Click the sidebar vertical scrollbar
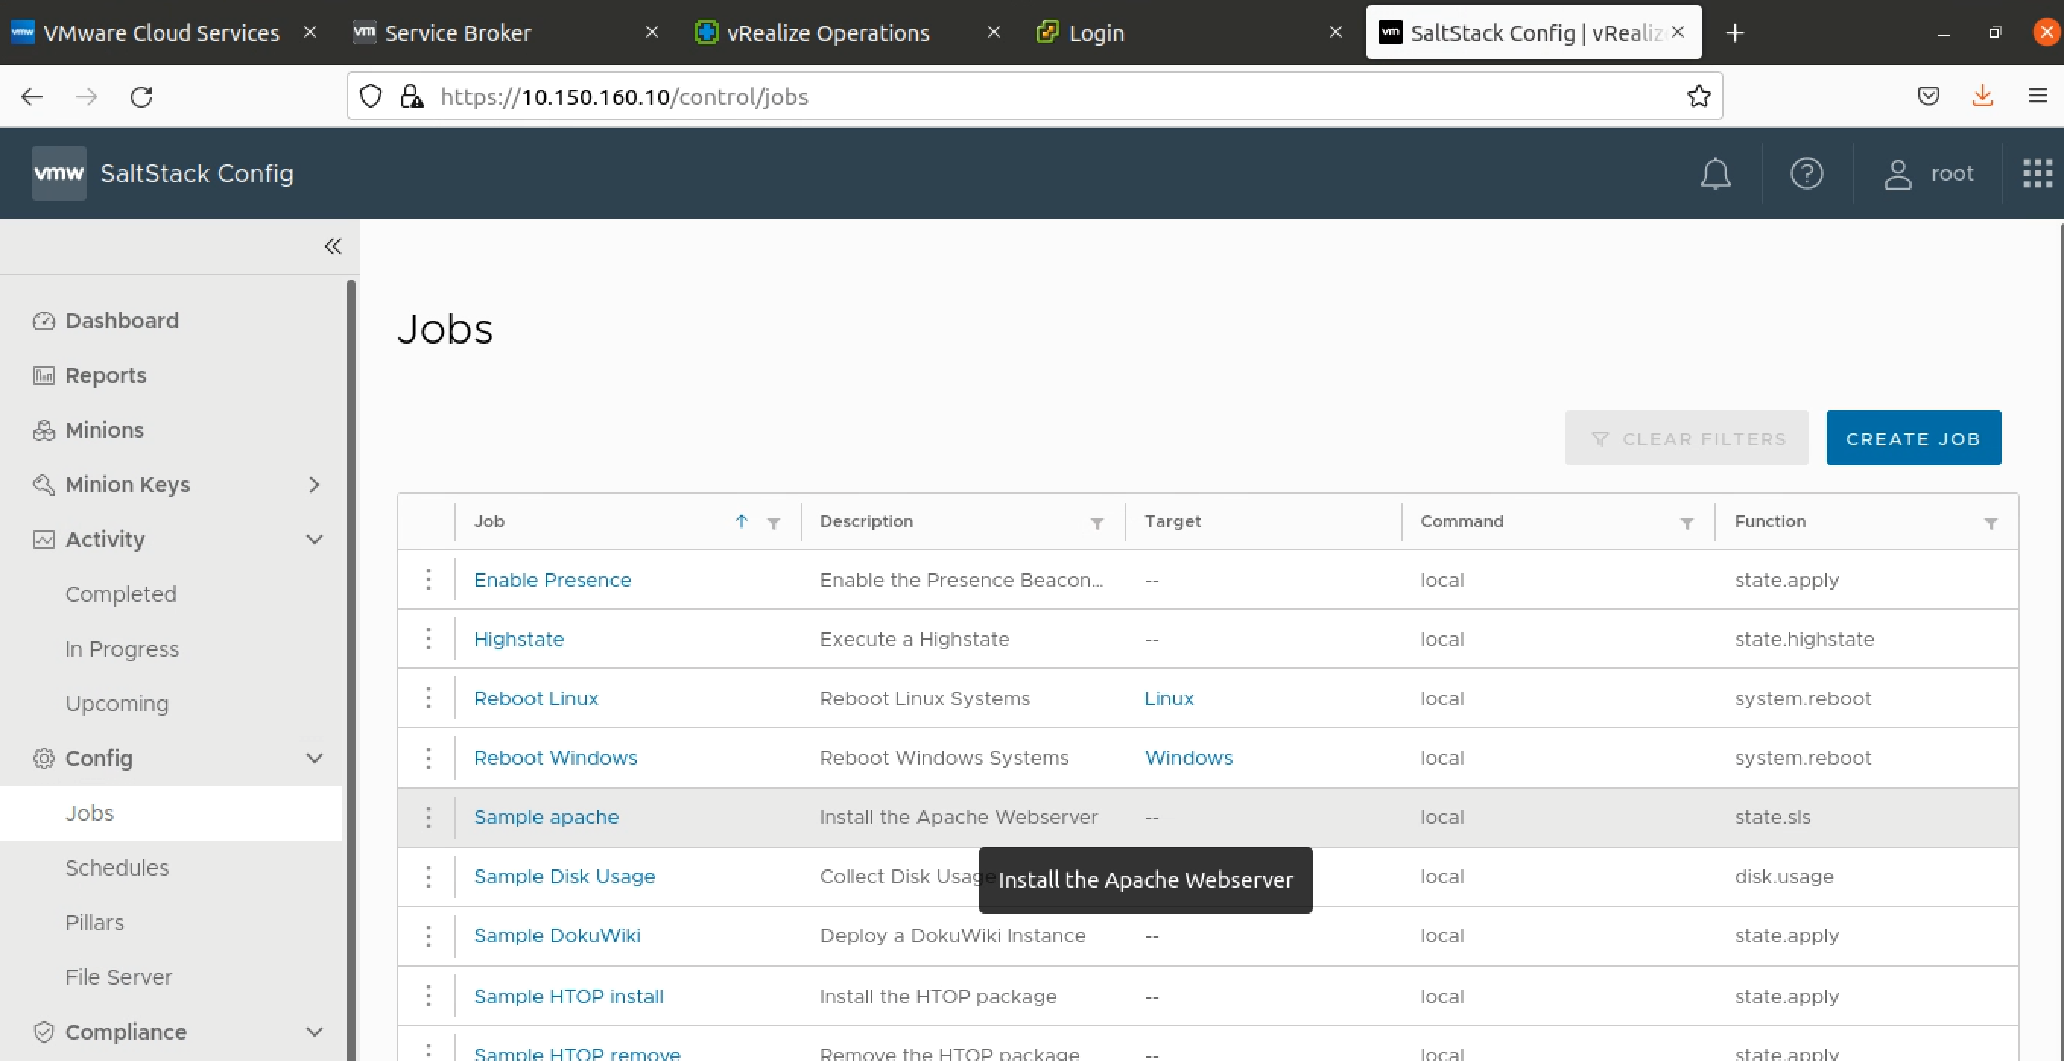The image size is (2064, 1061). click(x=350, y=641)
